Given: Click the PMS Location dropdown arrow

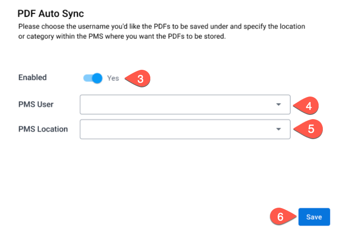Looking at the screenshot, I should pyautogui.click(x=278, y=129).
